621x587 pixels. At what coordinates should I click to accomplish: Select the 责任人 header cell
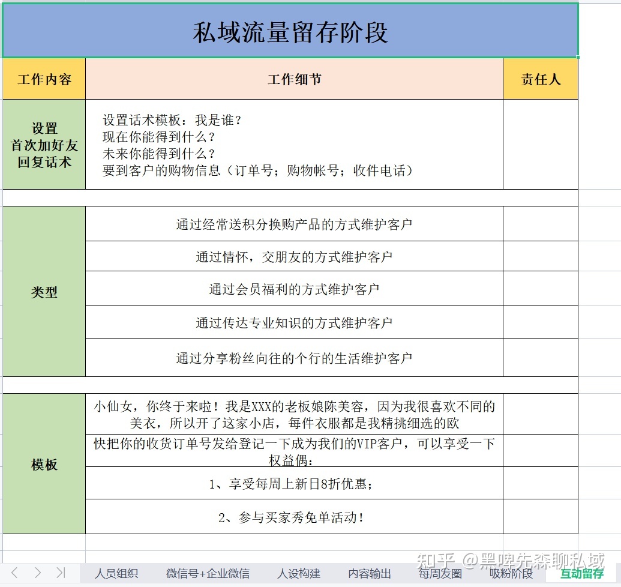pyautogui.click(x=541, y=79)
